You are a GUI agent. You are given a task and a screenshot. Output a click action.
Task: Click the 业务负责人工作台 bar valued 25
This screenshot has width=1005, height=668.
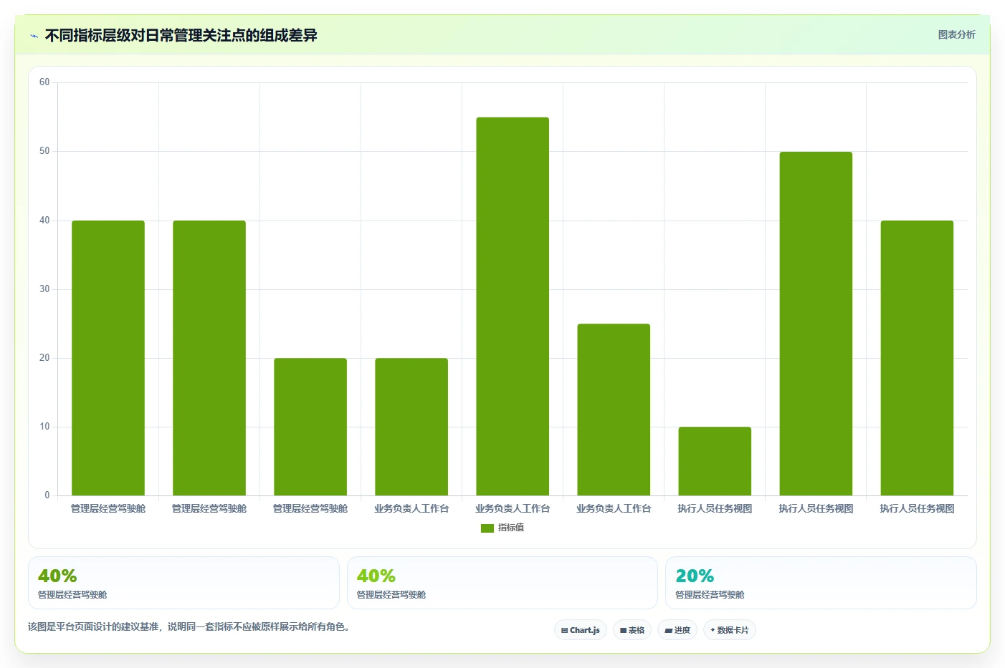pyautogui.click(x=614, y=410)
